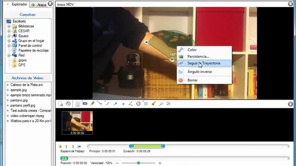This screenshot has height=166, width=296.
Task: Click the right handle of working zone selection
Action: tap(163, 146)
